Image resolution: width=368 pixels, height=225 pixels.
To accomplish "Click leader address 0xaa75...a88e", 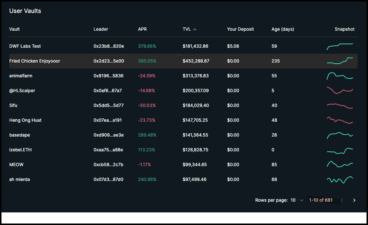I will (108, 150).
